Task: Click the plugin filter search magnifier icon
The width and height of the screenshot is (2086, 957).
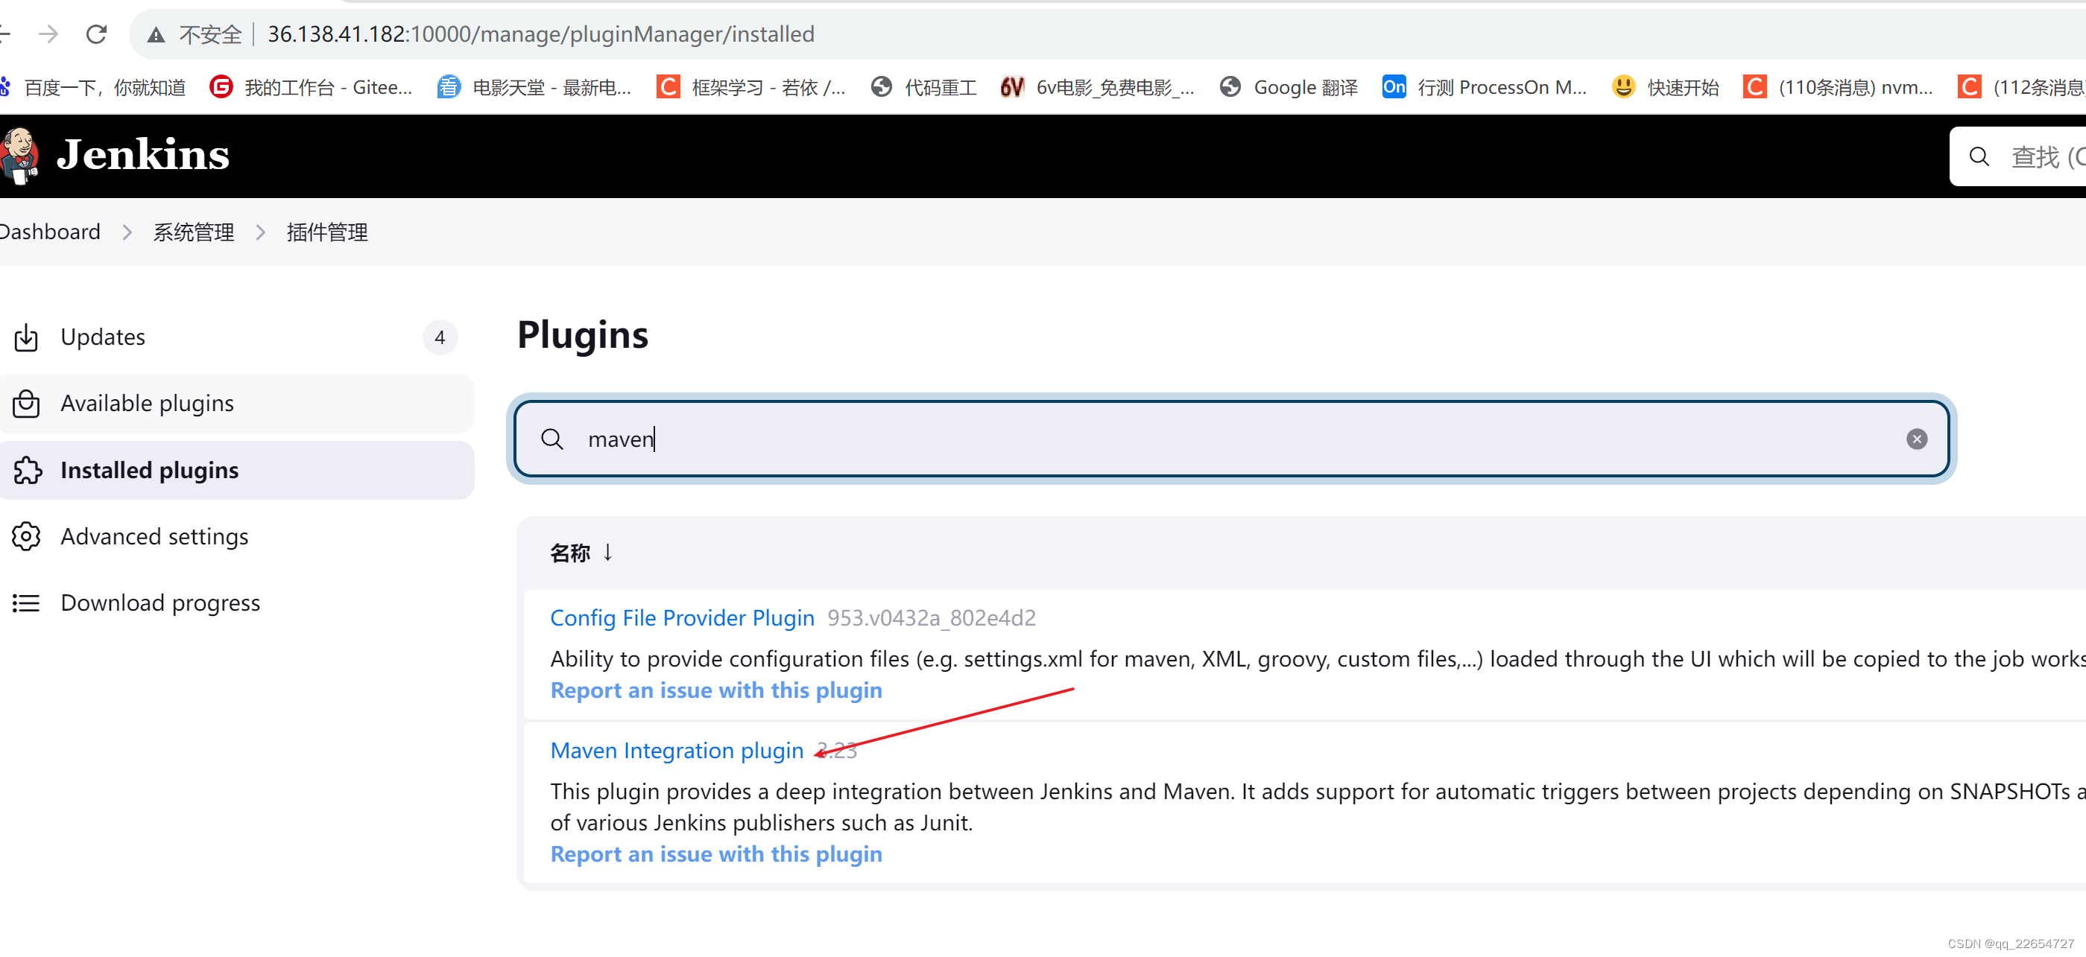Action: click(552, 439)
